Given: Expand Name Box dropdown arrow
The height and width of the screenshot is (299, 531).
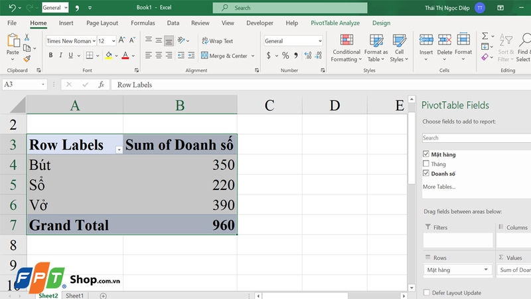Looking at the screenshot, I should (x=43, y=84).
